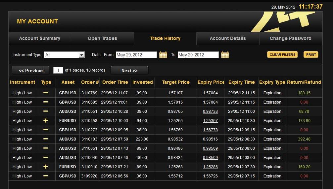Click the To date input field
Screen dimensions: 333x189
tap(198, 55)
